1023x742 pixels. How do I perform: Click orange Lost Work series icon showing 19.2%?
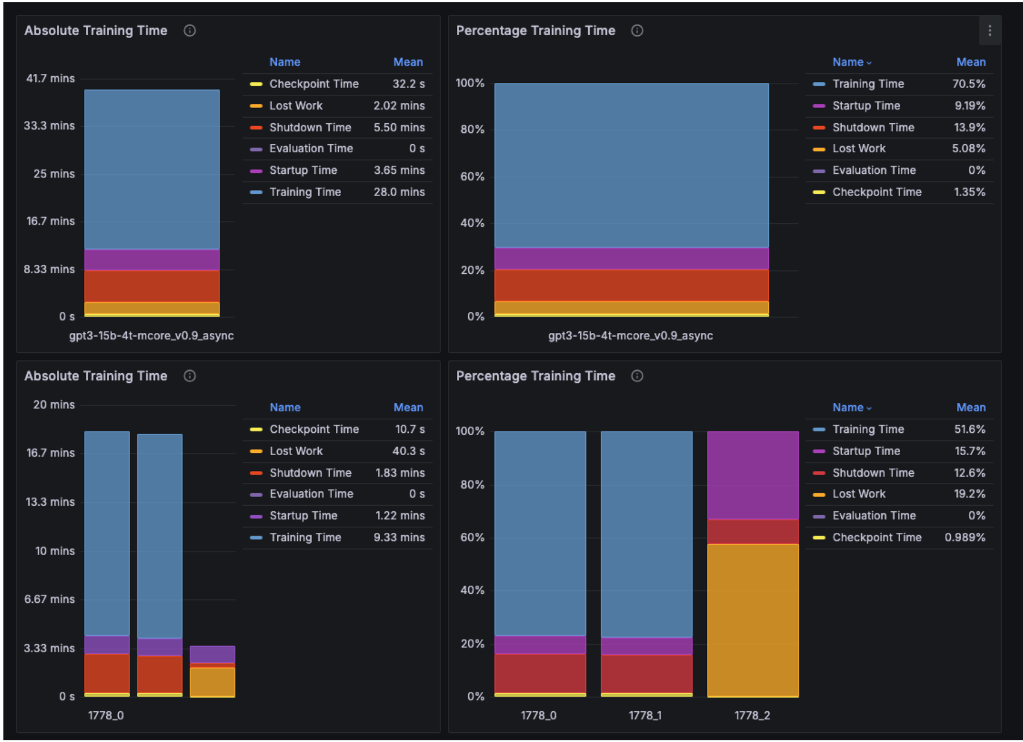pos(818,495)
